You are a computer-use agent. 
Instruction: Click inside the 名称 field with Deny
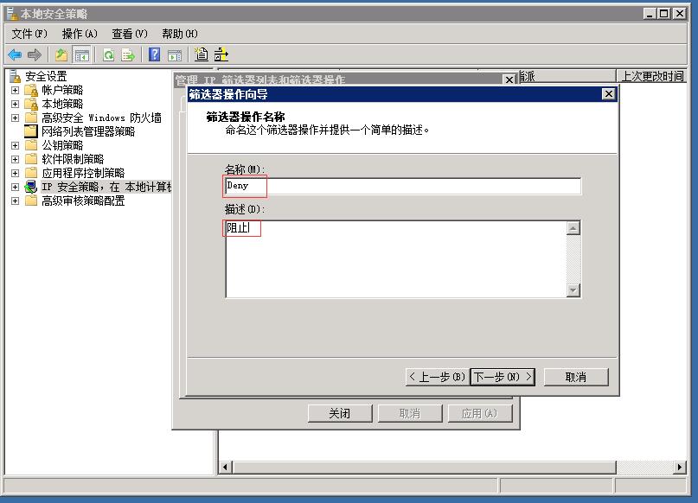346,185
